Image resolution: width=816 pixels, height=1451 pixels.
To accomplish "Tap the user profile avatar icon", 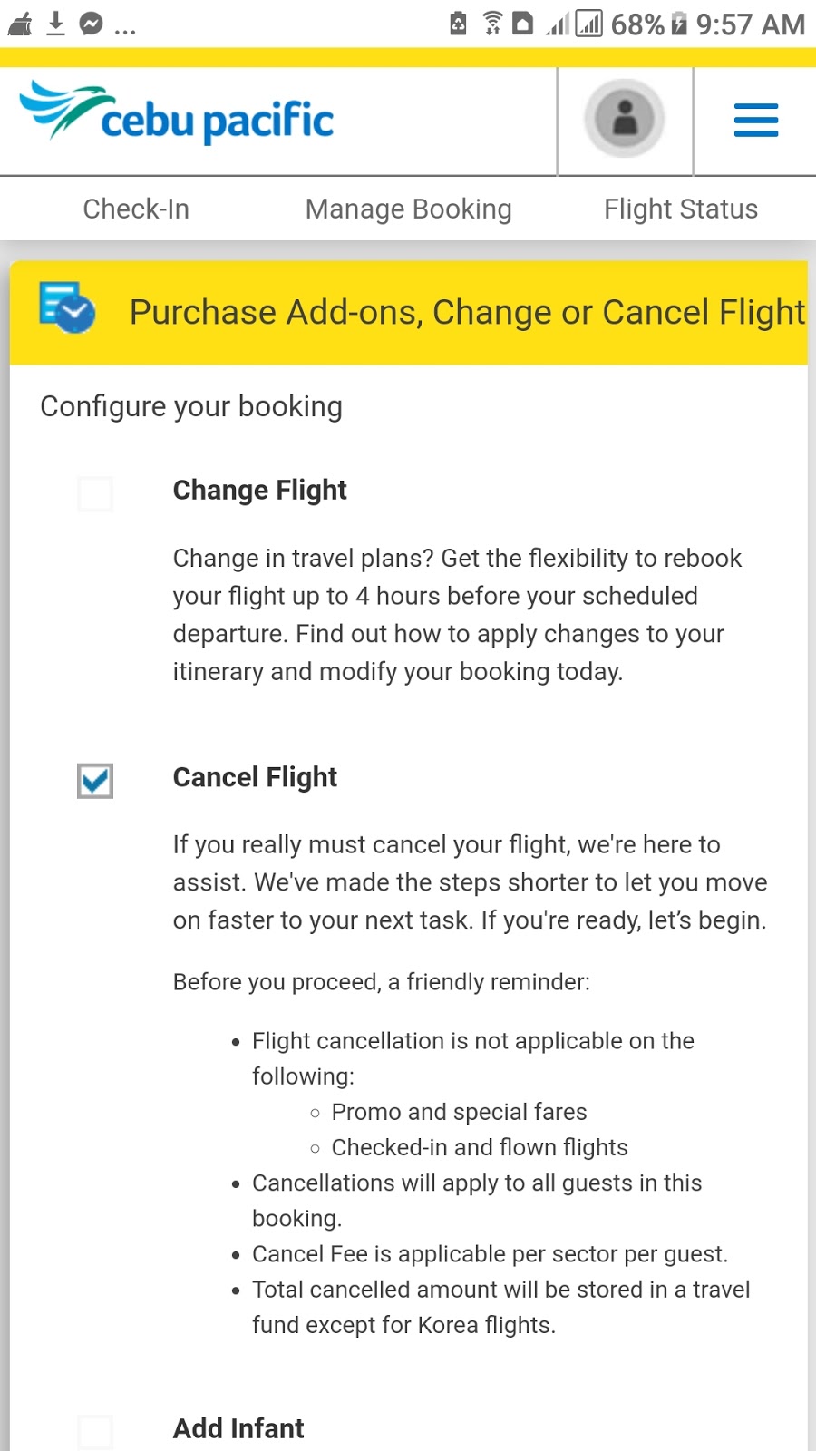I will click(625, 119).
